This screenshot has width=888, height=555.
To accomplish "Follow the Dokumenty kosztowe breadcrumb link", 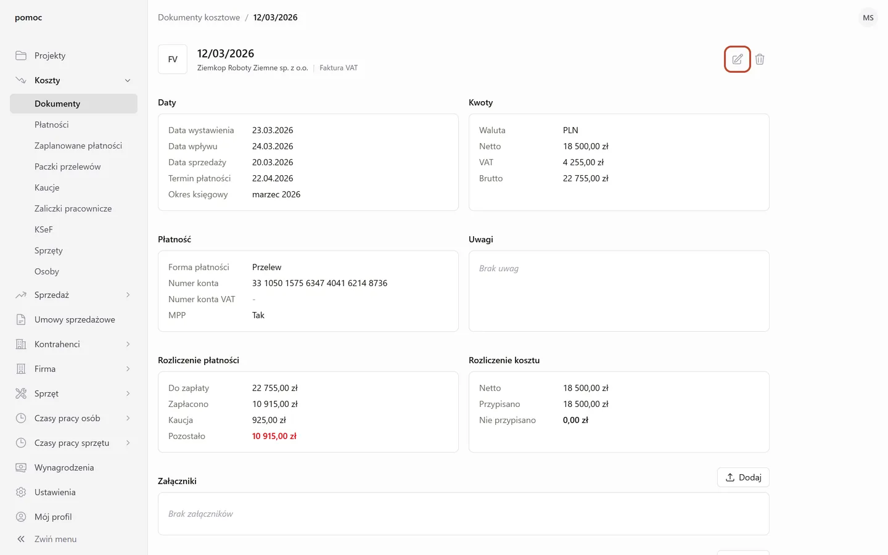I will (x=199, y=17).
